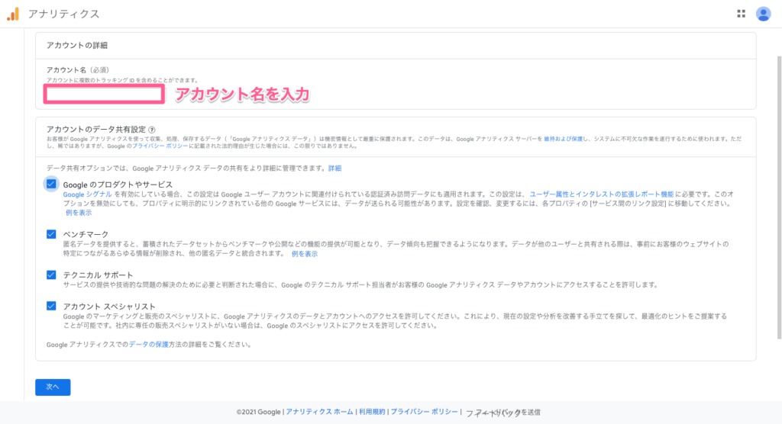Click the アカウント名 input field
This screenshot has width=782, height=424.
[104, 95]
